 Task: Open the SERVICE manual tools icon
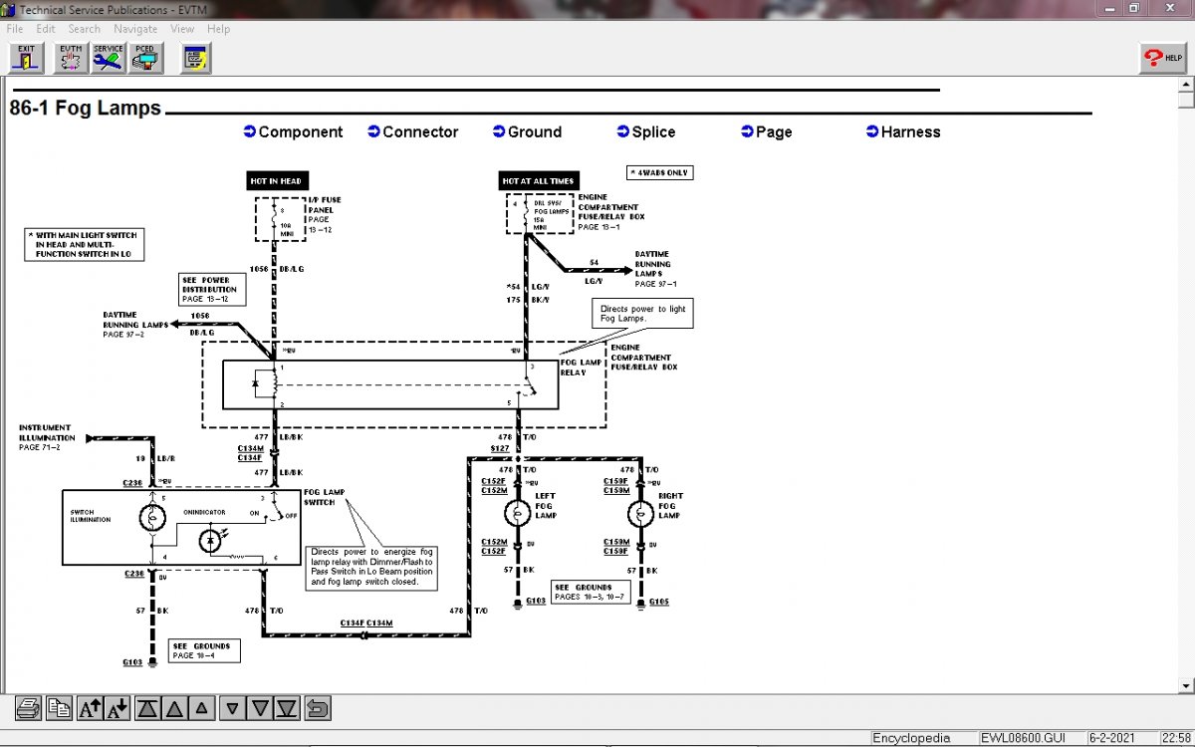[109, 58]
